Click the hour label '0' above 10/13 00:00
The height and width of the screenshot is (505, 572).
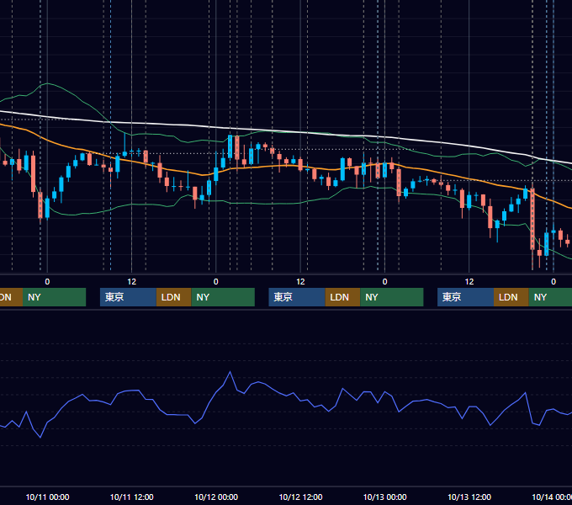tap(385, 282)
